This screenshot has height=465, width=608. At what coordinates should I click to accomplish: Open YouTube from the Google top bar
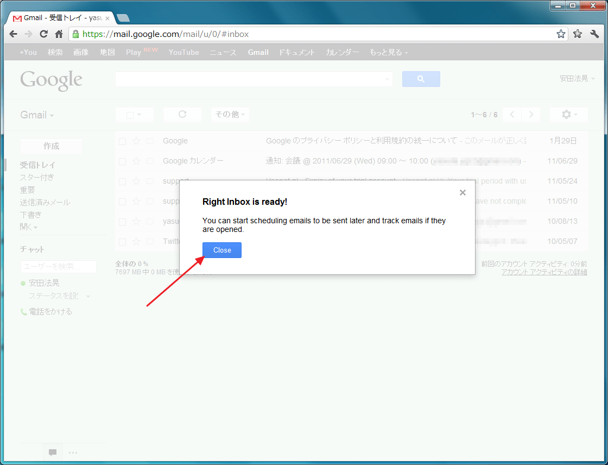(x=183, y=53)
